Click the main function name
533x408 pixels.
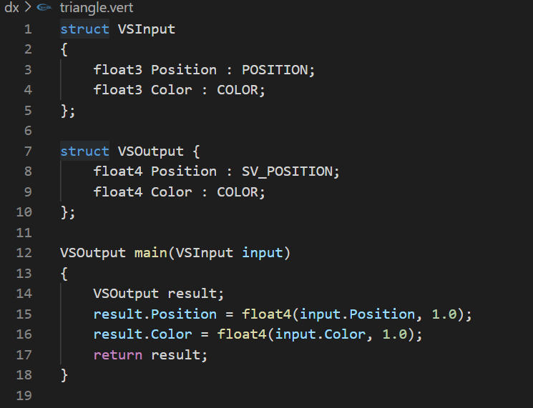tap(150, 252)
